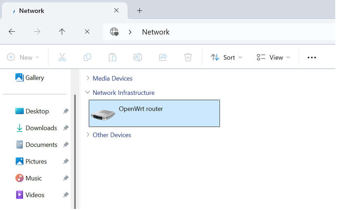Open the View options dropdown
This screenshot has height=210, width=337.
(273, 58)
